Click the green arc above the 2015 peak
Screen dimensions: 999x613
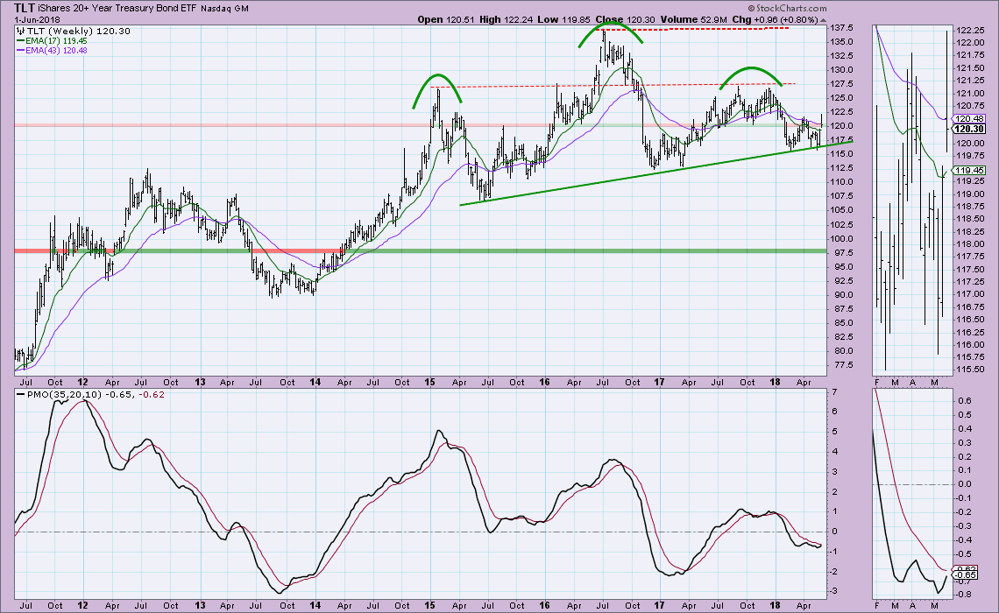tap(435, 84)
